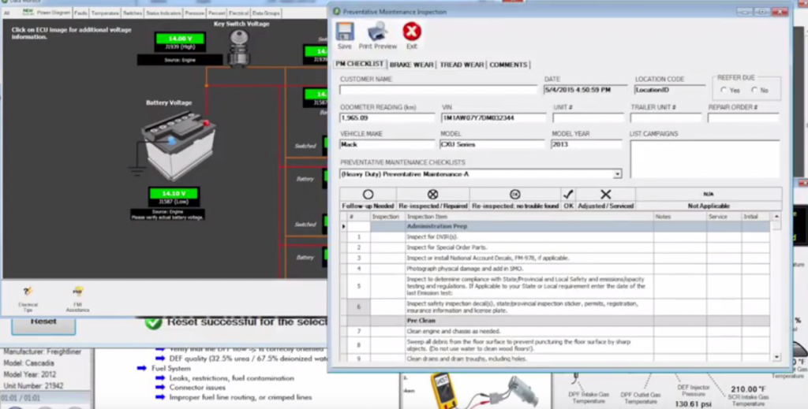The height and width of the screenshot is (409, 808).
Task: Open the All tab in Data Monitor
Action: 6,13
